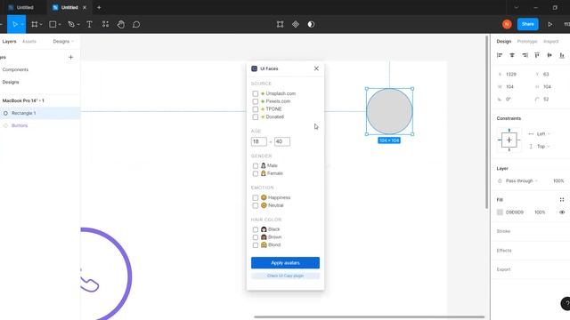Check the Black hair color checkbox
This screenshot has width=570, height=320.
point(256,229)
